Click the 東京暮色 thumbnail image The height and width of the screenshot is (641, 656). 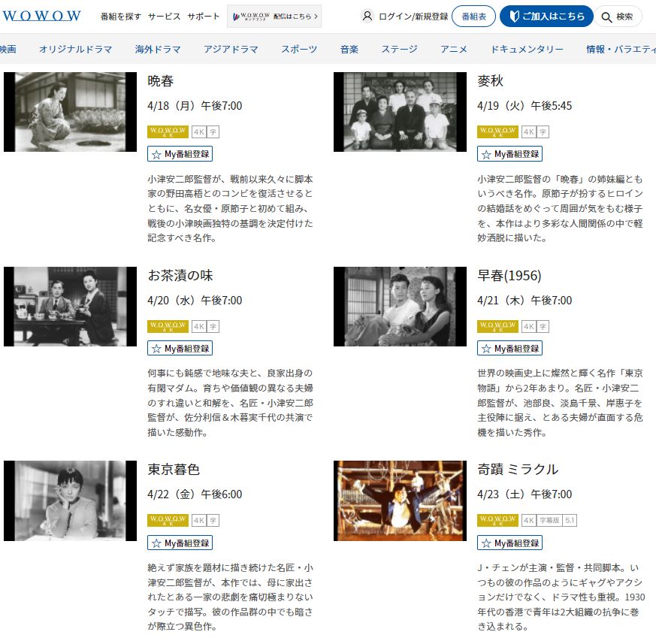(71, 500)
